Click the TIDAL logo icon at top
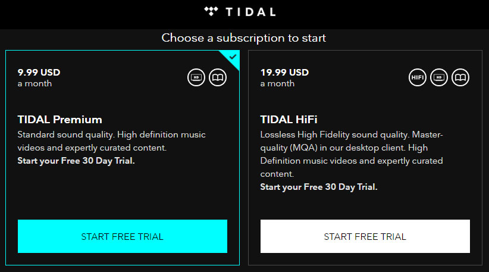 pos(212,11)
